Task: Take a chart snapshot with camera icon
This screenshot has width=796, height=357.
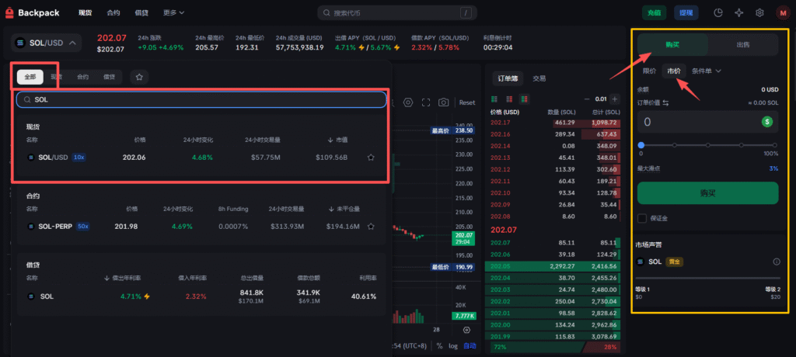Action: point(443,102)
